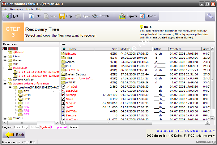Click the help question mark icon

point(210,16)
